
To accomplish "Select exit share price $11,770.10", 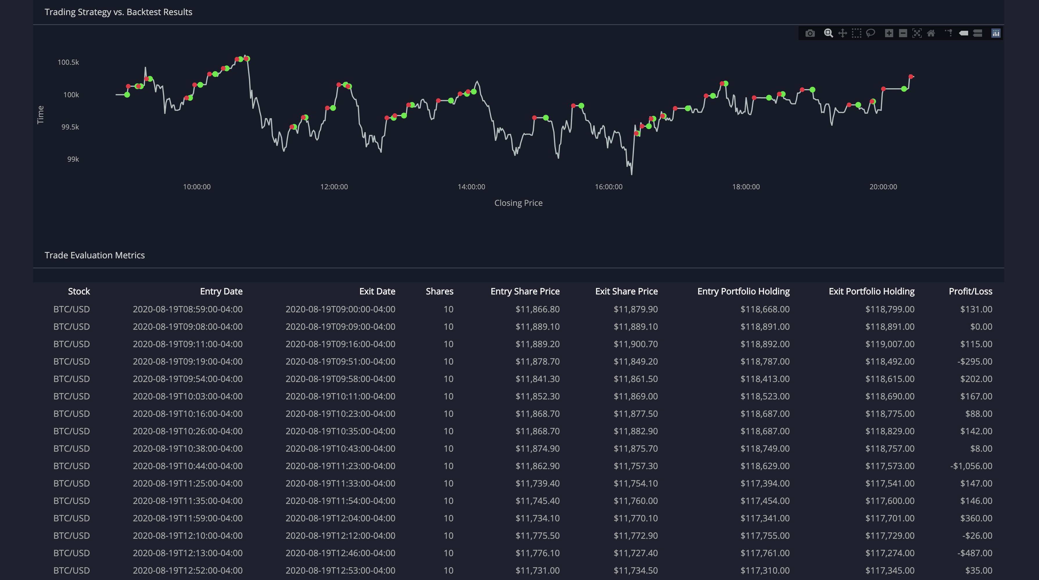I will (635, 518).
